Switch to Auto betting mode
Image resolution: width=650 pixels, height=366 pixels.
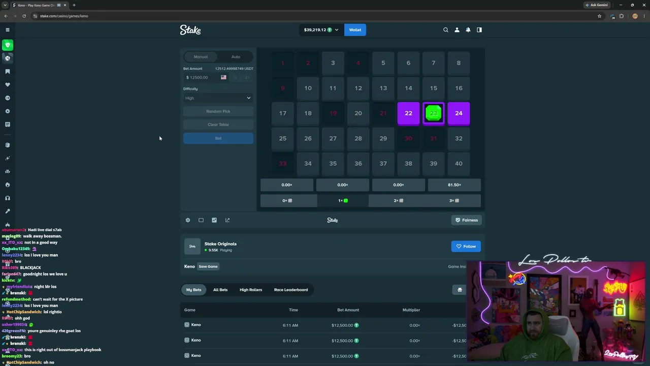[236, 57]
